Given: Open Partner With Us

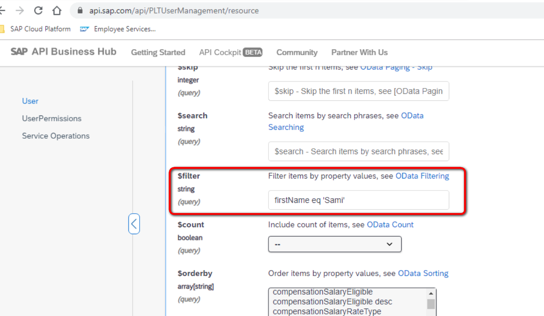Looking at the screenshot, I should pos(359,52).
